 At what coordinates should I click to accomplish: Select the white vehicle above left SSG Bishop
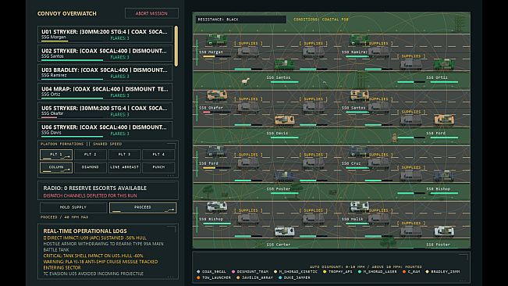[x=217, y=206]
